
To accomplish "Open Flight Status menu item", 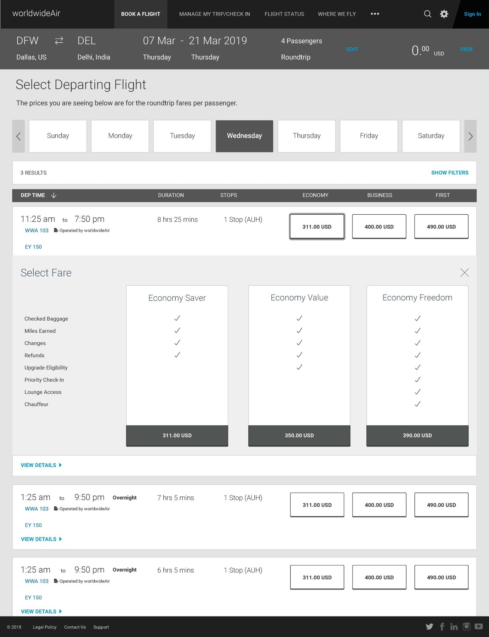I will (284, 14).
